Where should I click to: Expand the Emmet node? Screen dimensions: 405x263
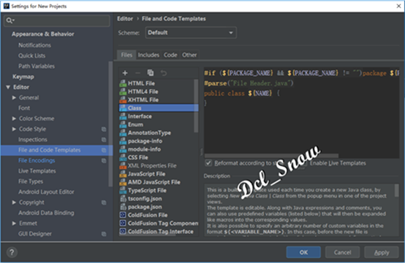point(14,224)
